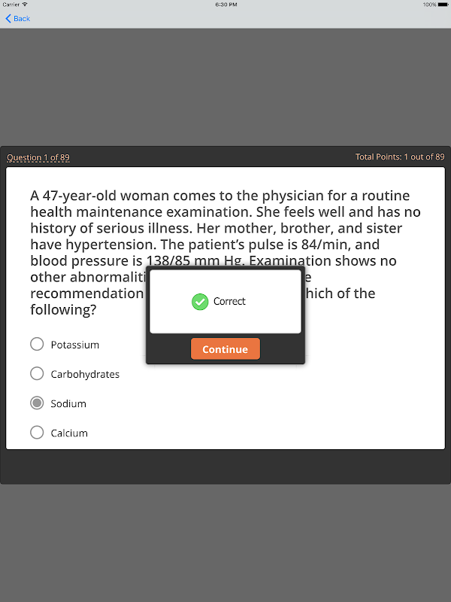This screenshot has width=451, height=602.
Task: Tap the Back chevron icon
Action: 8,18
